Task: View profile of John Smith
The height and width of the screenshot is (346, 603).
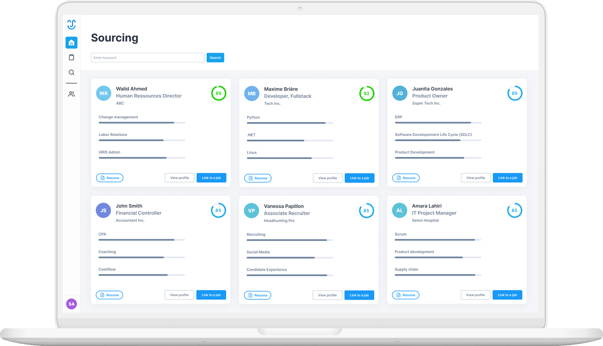Action: click(x=179, y=295)
